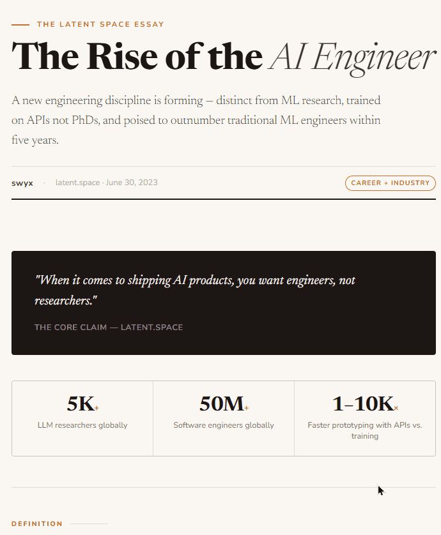This screenshot has width=441, height=535.
Task: Click the plus symbol after 50M
Action: click(x=247, y=408)
